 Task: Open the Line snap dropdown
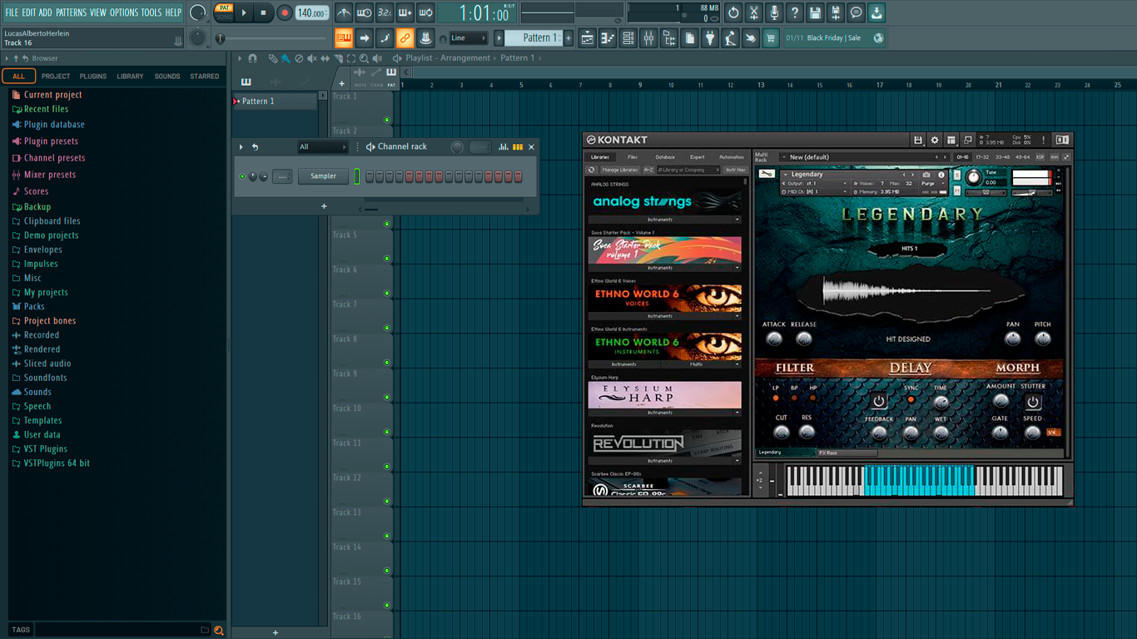click(468, 38)
